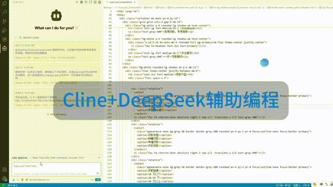333x187 pixels.
Task: Select the Cline robot icon in activity bar
Action: pos(4,49)
